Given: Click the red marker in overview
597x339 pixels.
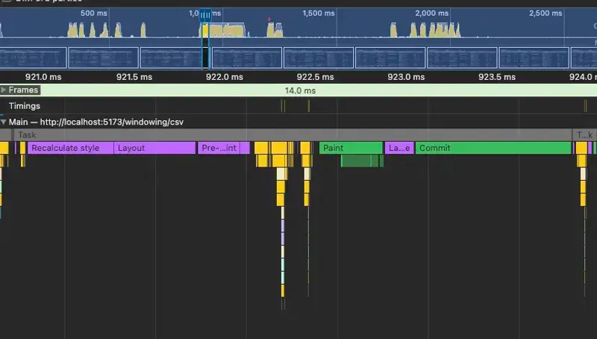Looking at the screenshot, I should [x=269, y=16].
